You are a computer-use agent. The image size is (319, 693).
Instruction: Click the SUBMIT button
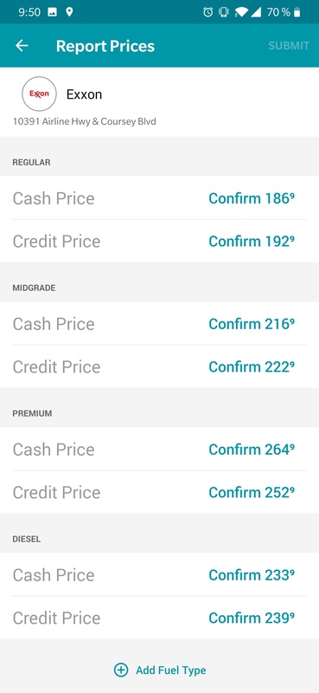[x=289, y=46]
